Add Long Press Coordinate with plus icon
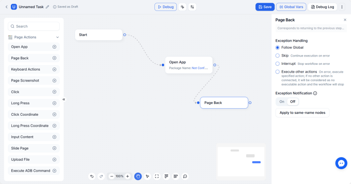Screen dimensions: 351x184 [x=54, y=126]
